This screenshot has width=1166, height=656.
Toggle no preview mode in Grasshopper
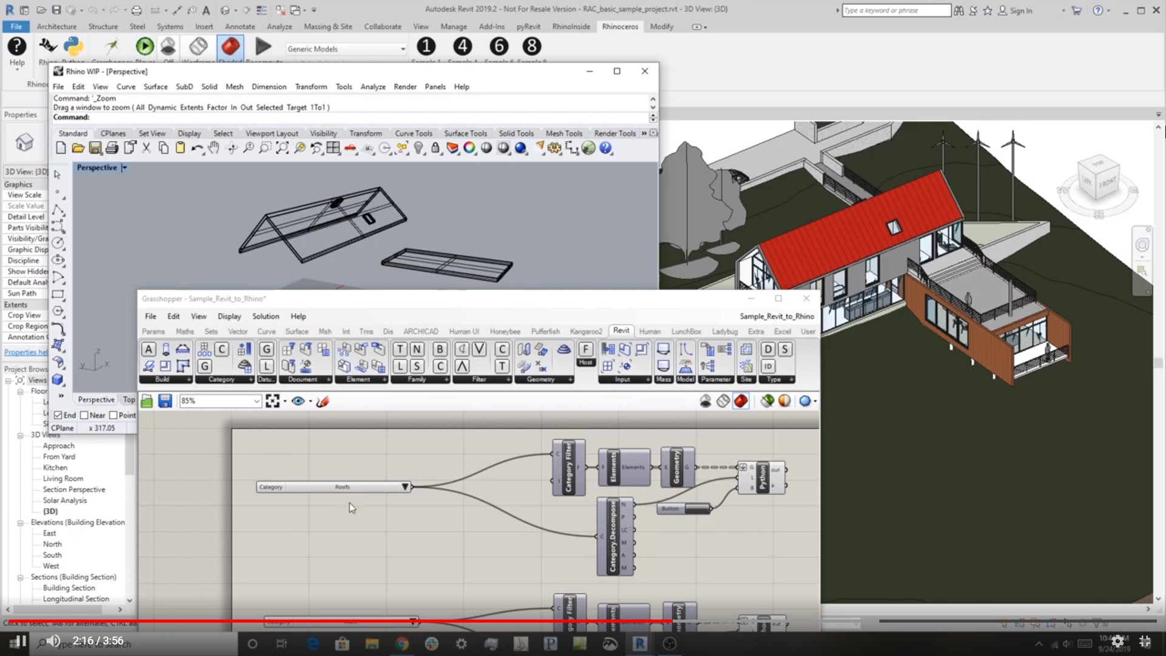[705, 401]
